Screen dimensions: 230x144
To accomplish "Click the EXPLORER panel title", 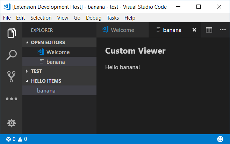I will pyautogui.click(x=42, y=30).
